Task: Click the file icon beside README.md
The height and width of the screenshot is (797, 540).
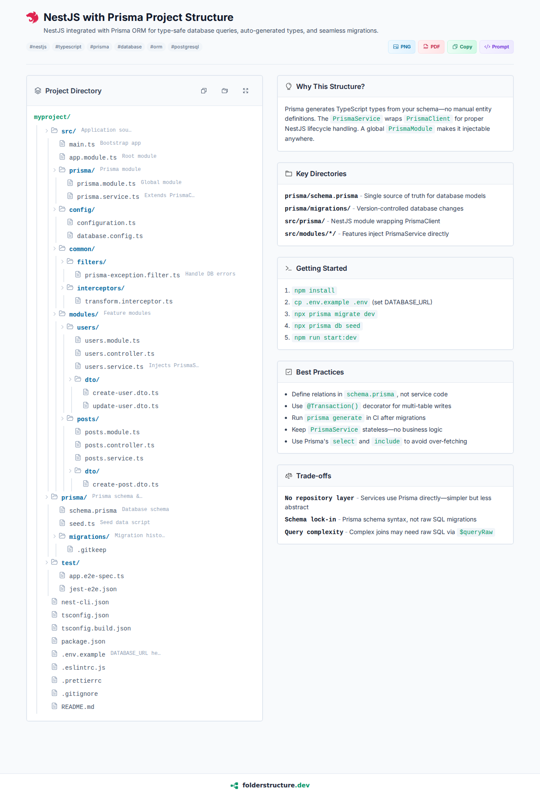Action: click(x=54, y=706)
